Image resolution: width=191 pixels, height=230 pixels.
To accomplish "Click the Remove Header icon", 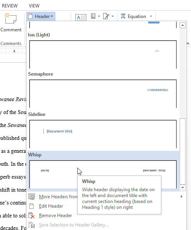I will coord(32,216).
